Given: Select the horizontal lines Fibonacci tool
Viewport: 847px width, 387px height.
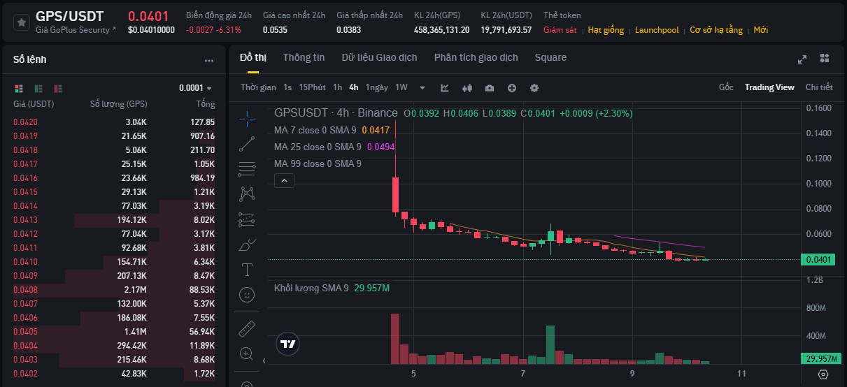Looking at the screenshot, I should (x=247, y=169).
